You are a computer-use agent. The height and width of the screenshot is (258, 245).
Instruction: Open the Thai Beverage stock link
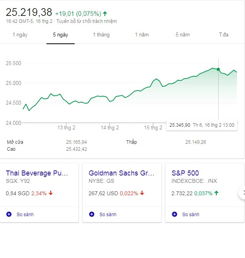[x=37, y=173]
